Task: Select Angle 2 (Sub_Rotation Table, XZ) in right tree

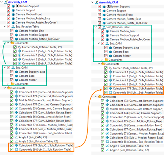Action: click(x=129, y=150)
